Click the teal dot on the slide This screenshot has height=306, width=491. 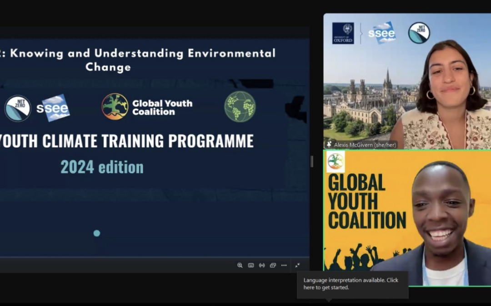coord(96,233)
